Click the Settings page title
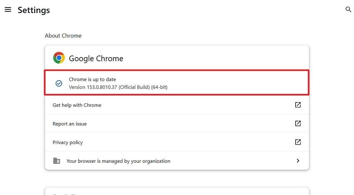This screenshot has width=354, height=195. [34, 10]
